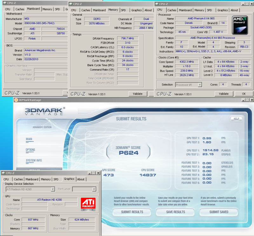Expand the Perf Level dropdown
Viewport: 254px width, 236px height.
click(94, 189)
